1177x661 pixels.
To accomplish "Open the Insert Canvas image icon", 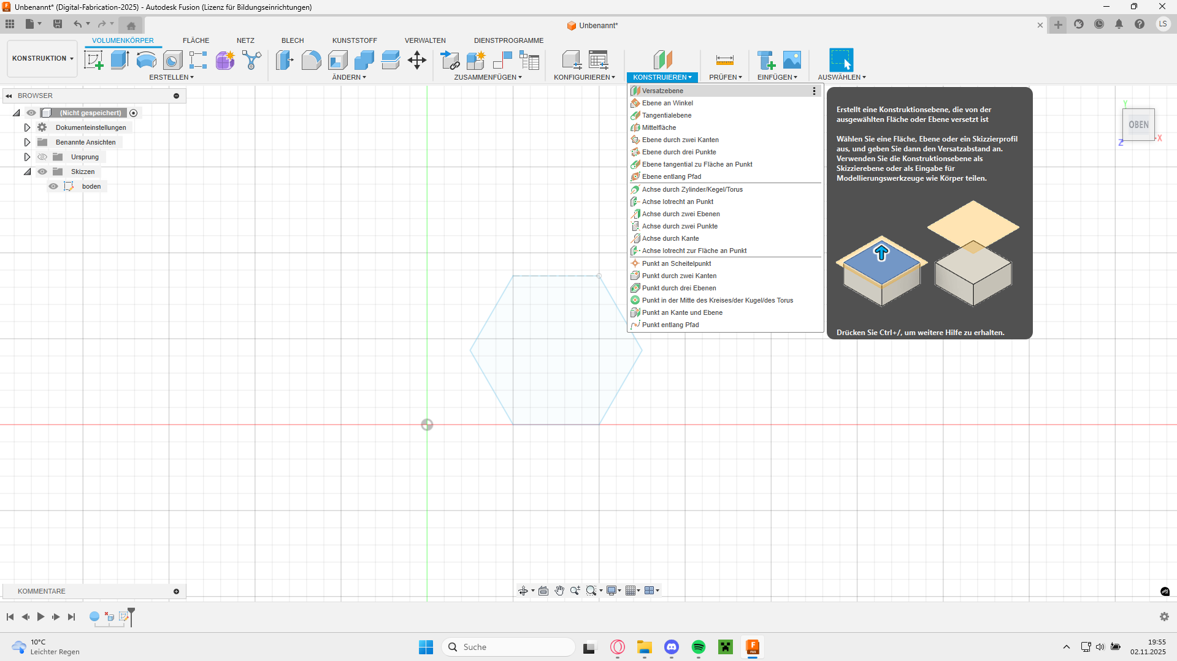I will click(x=792, y=60).
